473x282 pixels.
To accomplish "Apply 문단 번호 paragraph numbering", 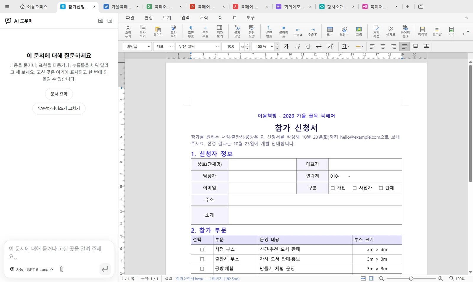I will click(269, 31).
